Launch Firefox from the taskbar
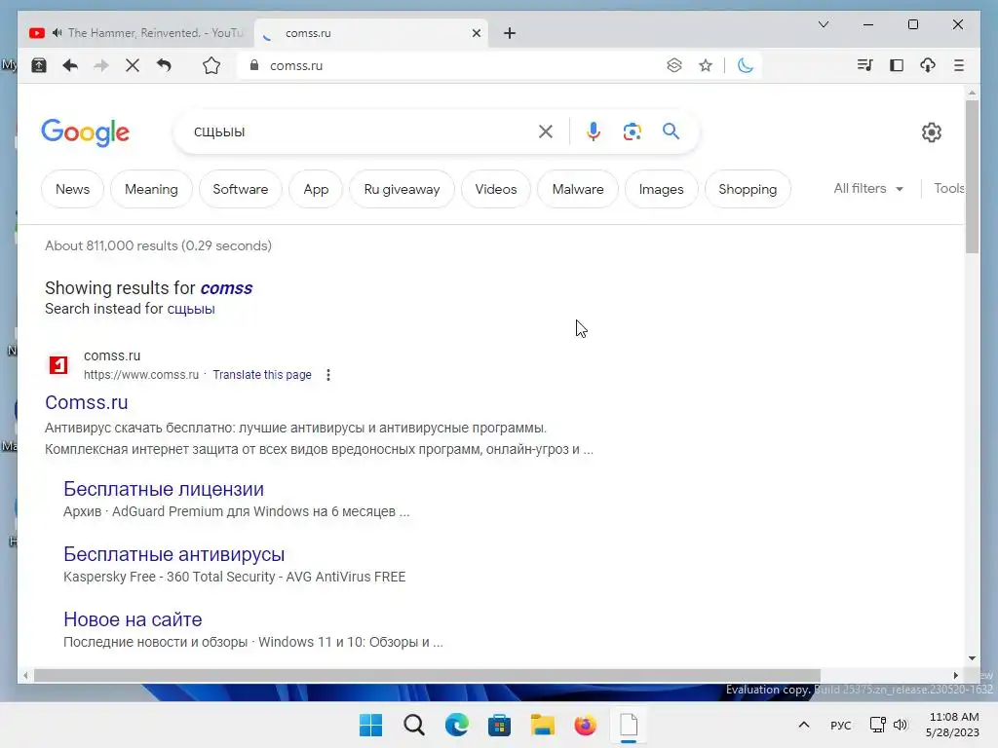The width and height of the screenshot is (998, 748). pos(586,725)
